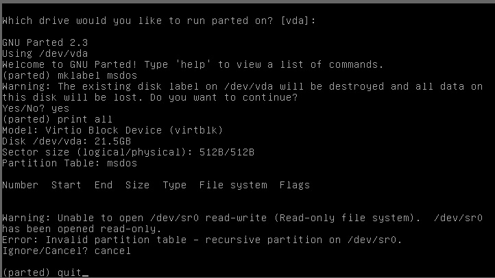Click the blinking cursor after quit
Image resolution: width=495 pixels, height=278 pixels.
point(85,275)
